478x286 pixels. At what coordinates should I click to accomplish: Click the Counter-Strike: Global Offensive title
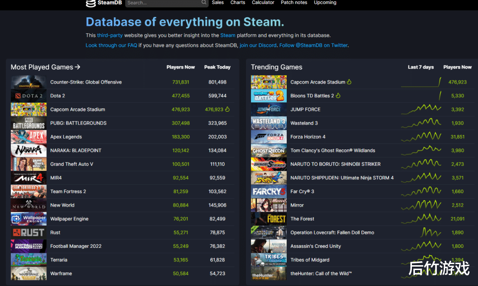click(x=86, y=82)
